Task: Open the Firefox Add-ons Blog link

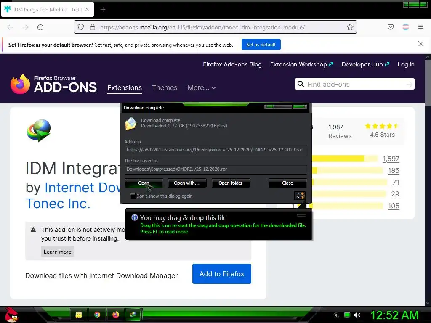Action: [232, 64]
